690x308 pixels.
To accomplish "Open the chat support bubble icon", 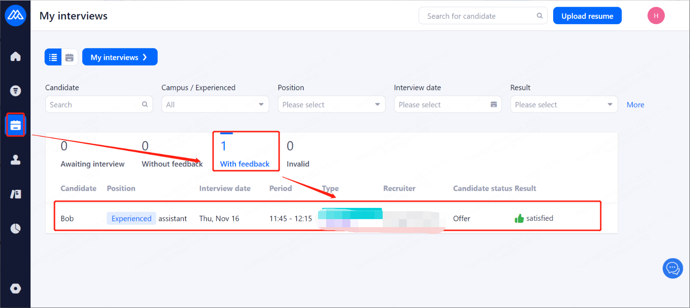I will [x=673, y=268].
